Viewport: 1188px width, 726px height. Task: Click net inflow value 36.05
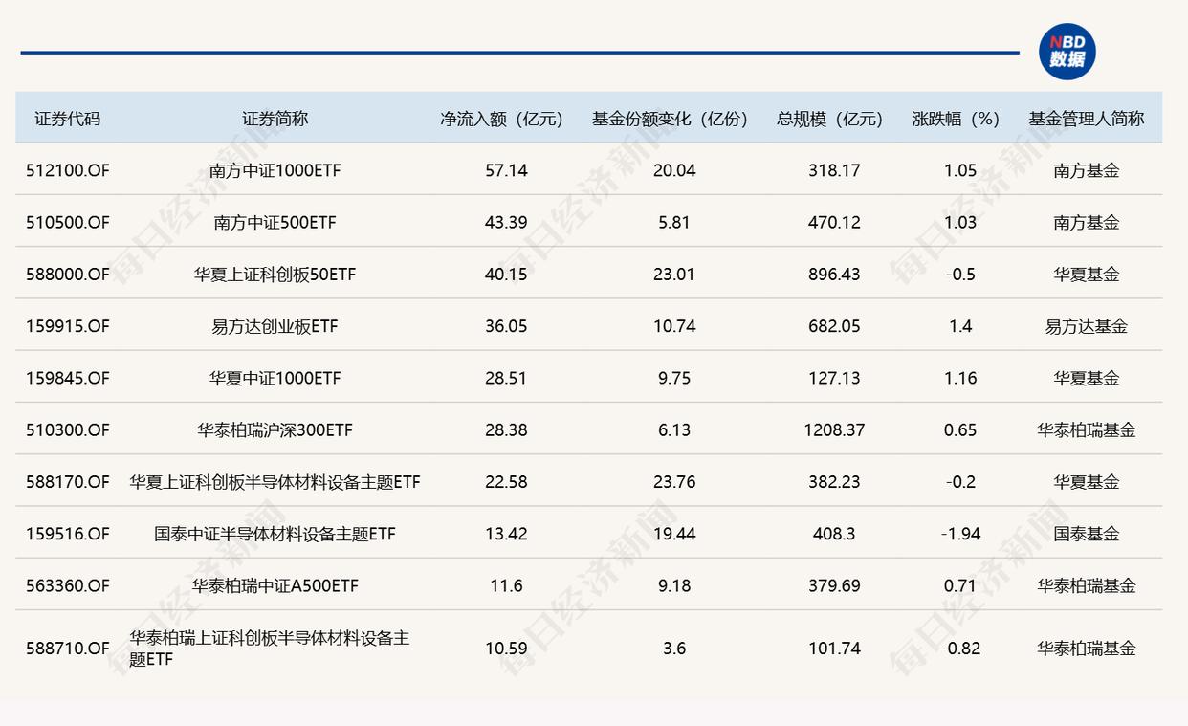(506, 326)
